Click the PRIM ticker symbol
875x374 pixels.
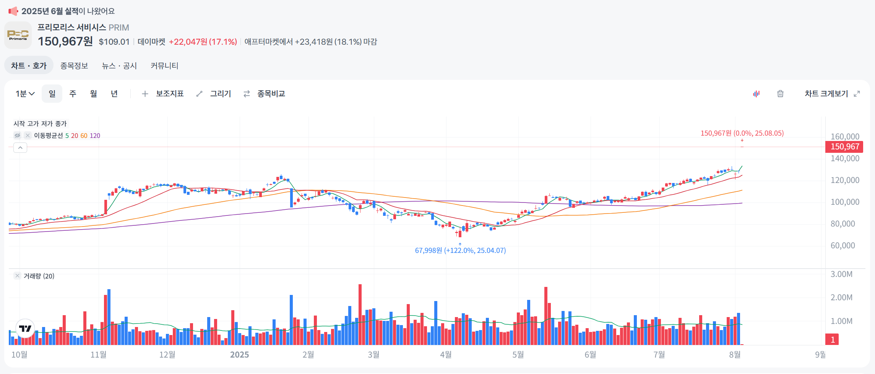pos(119,28)
